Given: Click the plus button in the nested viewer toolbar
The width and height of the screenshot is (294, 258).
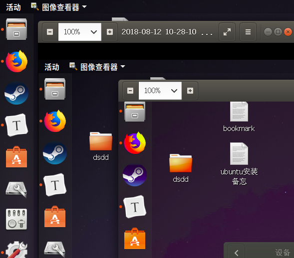Looking at the screenshot, I should tap(190, 91).
